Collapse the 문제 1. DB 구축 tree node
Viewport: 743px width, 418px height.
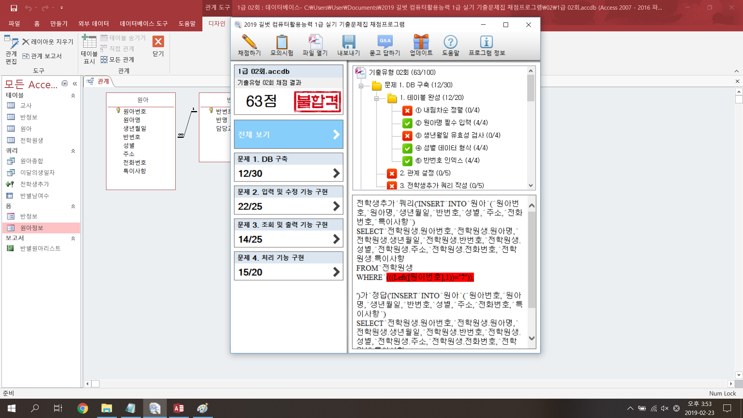tap(361, 86)
